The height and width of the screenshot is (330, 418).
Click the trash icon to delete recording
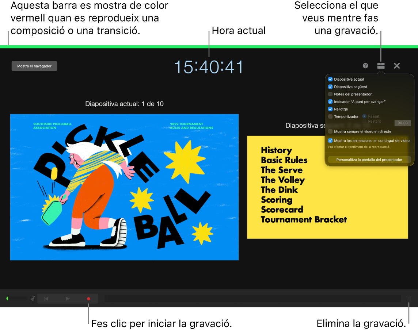click(408, 298)
